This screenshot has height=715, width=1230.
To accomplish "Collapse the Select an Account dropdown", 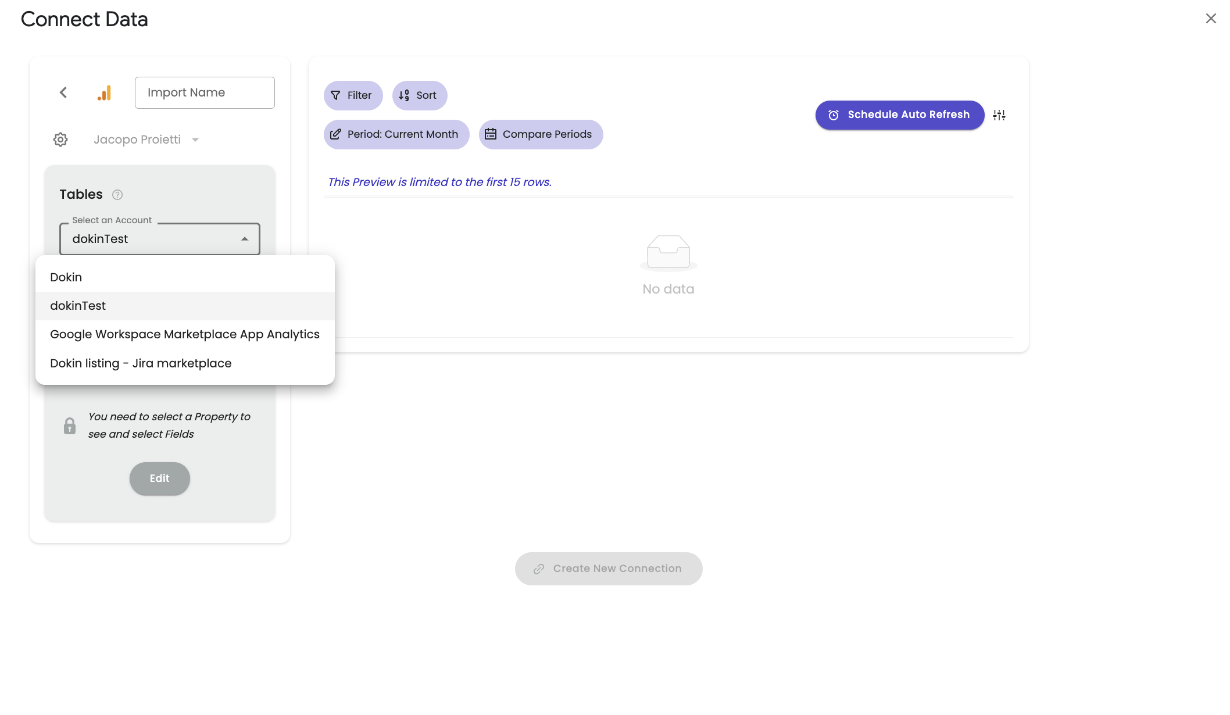I will pyautogui.click(x=245, y=239).
